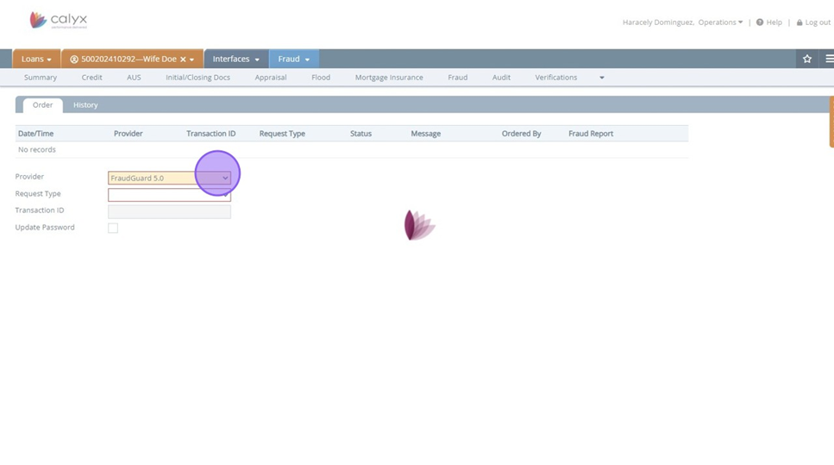Click the Transaction ID input field
This screenshot has height=465, width=834.
click(x=169, y=211)
